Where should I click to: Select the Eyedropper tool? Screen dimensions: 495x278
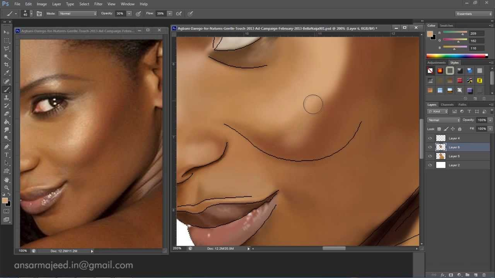(7, 73)
